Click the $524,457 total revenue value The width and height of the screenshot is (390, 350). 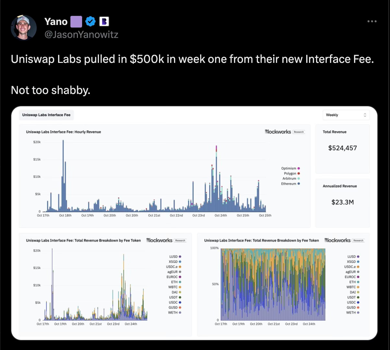click(x=343, y=148)
